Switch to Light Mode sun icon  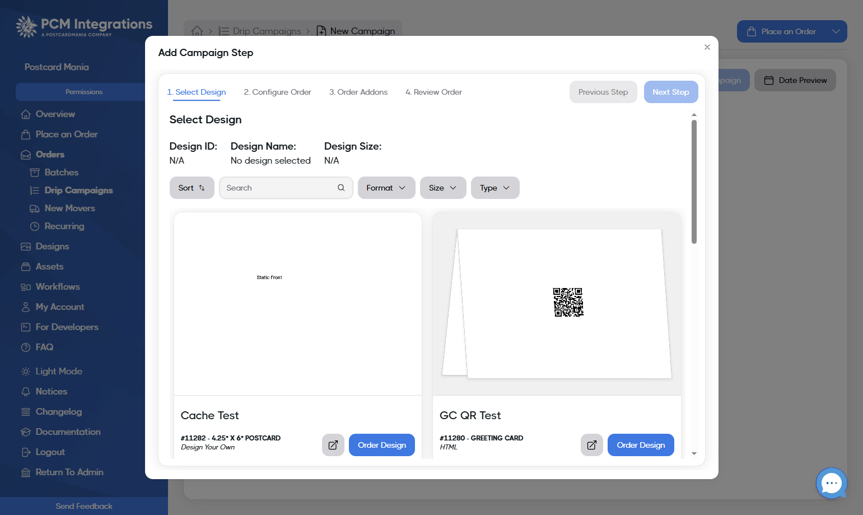pos(26,371)
